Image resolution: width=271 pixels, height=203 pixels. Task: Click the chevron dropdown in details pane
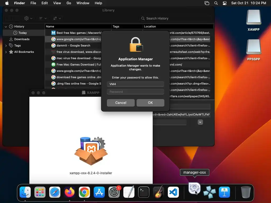click(200, 122)
